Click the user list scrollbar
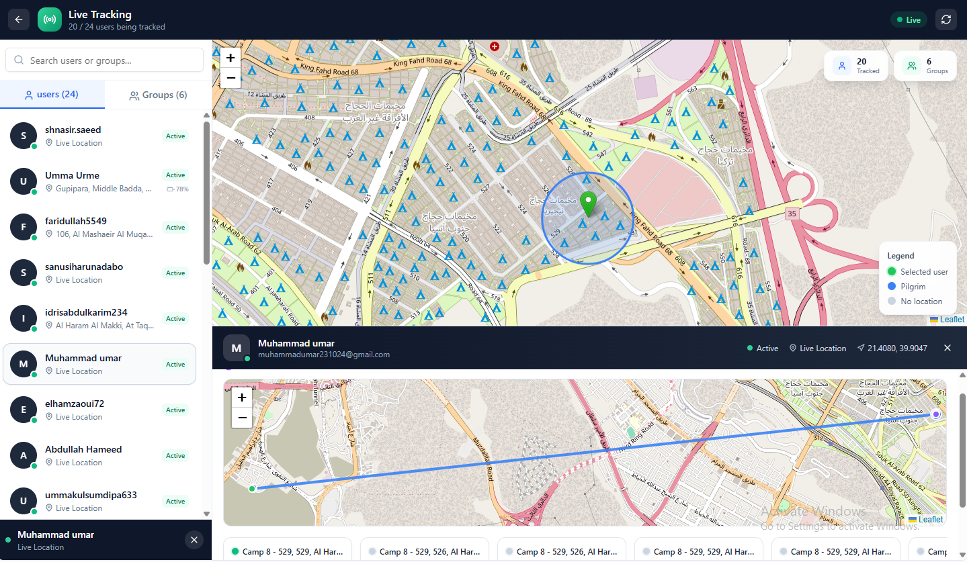Image resolution: width=967 pixels, height=562 pixels. coord(206,194)
